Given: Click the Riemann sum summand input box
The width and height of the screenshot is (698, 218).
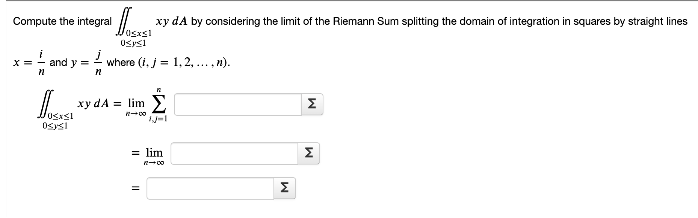Looking at the screenshot, I should [x=237, y=105].
